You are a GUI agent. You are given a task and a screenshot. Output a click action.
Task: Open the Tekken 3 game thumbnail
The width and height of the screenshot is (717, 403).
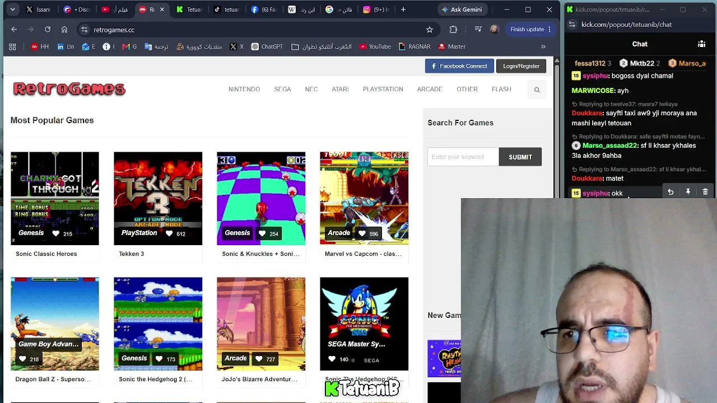pyautogui.click(x=158, y=198)
